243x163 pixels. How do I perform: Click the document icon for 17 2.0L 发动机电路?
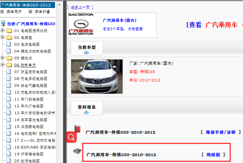(9, 140)
